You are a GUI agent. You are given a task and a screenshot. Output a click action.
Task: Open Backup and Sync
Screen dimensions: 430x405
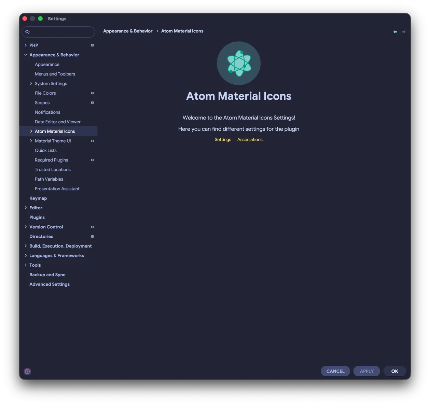[x=47, y=275]
